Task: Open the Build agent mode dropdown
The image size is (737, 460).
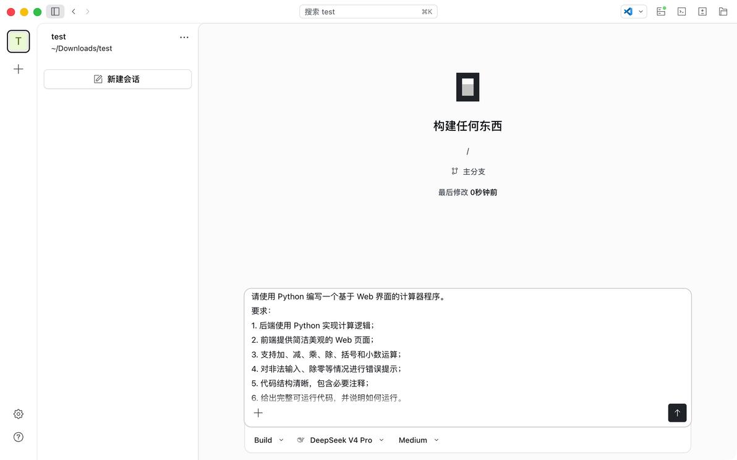Action: (269, 440)
